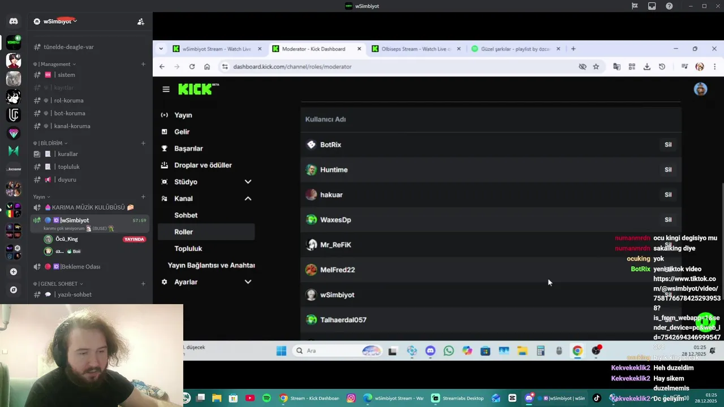This screenshot has width=724, height=407.
Task: Open Kick profile avatar top right
Action: point(700,89)
